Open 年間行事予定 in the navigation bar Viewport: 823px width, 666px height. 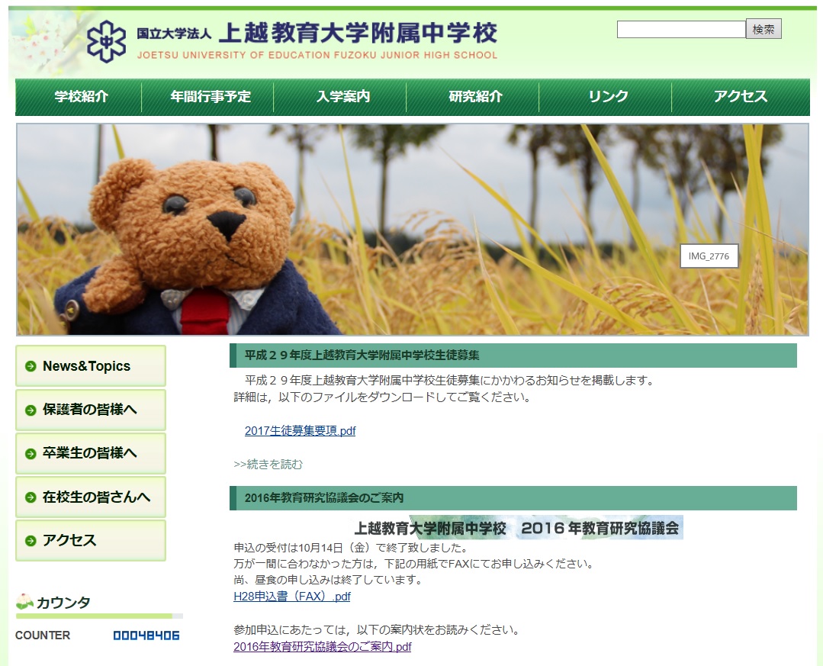coord(211,97)
